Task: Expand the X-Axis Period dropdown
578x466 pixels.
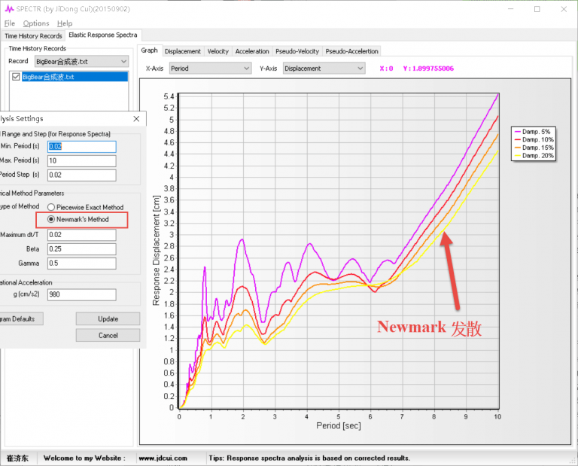Action: click(x=209, y=69)
